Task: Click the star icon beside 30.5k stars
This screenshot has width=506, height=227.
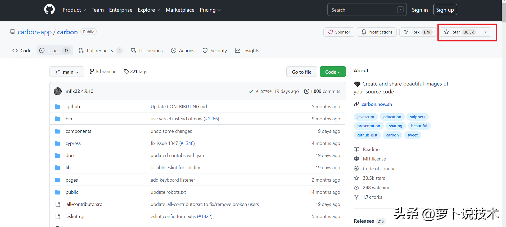Action: pos(356,178)
